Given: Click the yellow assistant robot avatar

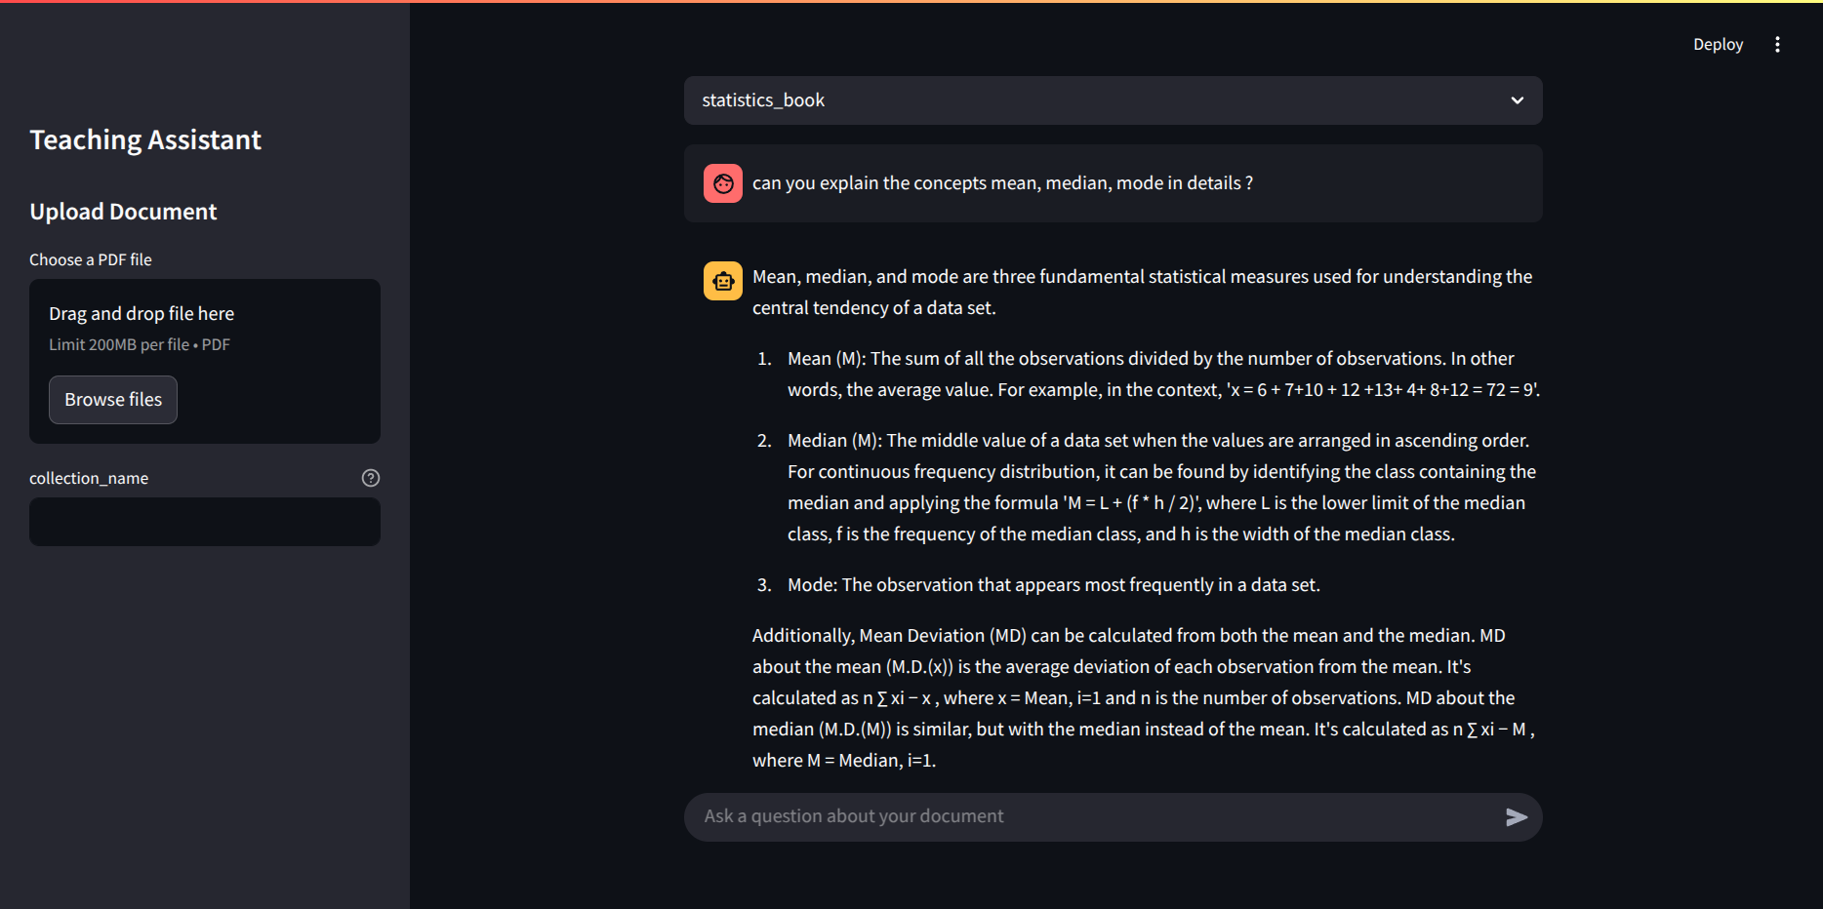Looking at the screenshot, I should pyautogui.click(x=723, y=281).
